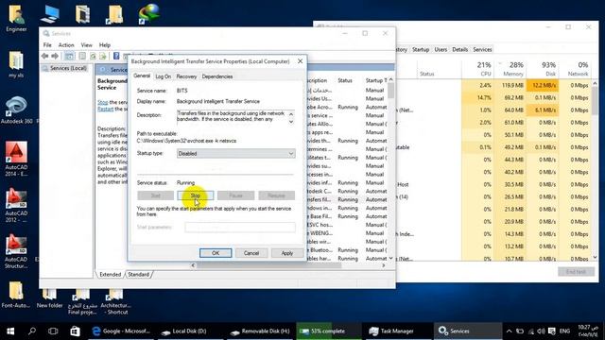Click Cancel in the Properties dialog
Image resolution: width=605 pixels, height=340 pixels.
251,253
